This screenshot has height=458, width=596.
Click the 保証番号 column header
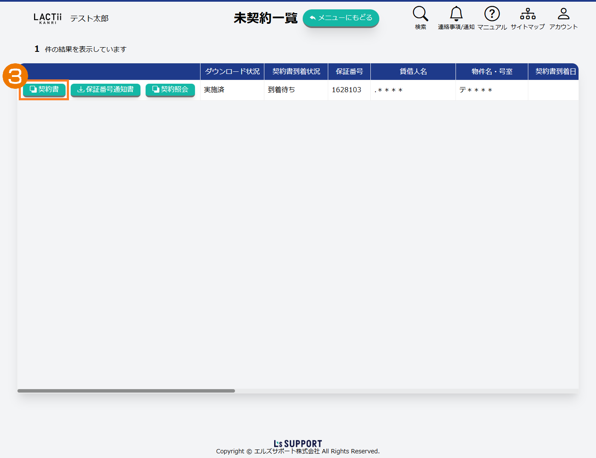click(x=349, y=71)
